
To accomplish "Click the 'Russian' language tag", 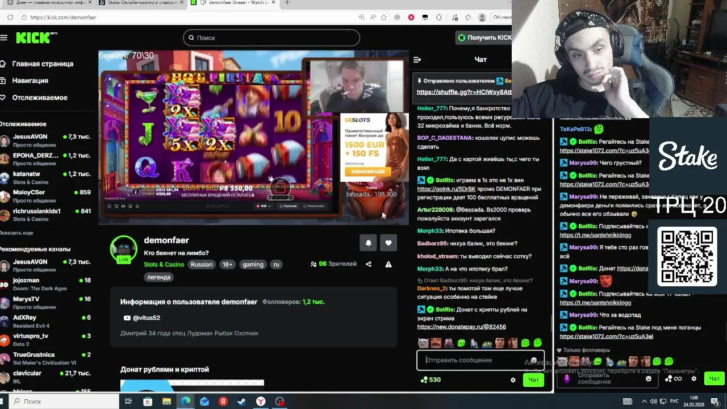I will [x=202, y=265].
